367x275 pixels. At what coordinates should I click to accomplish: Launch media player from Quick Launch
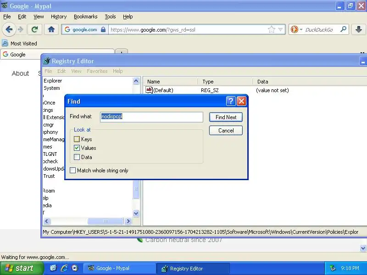coord(75,268)
